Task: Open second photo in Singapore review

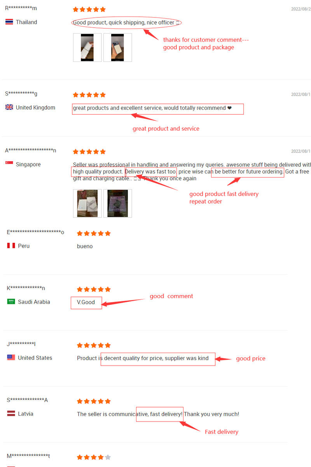Action: click(117, 204)
